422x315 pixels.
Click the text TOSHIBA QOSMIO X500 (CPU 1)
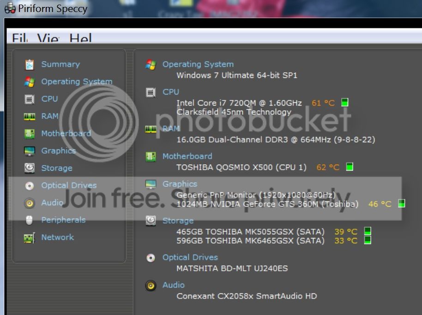pos(241,167)
